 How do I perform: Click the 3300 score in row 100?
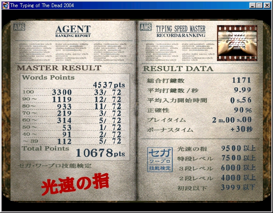62,92
